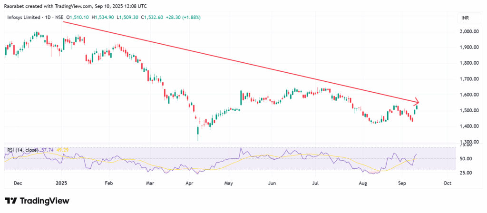The height and width of the screenshot is (213, 487).
Task: Click the 1,500.00 price axis label
Action: click(x=468, y=110)
